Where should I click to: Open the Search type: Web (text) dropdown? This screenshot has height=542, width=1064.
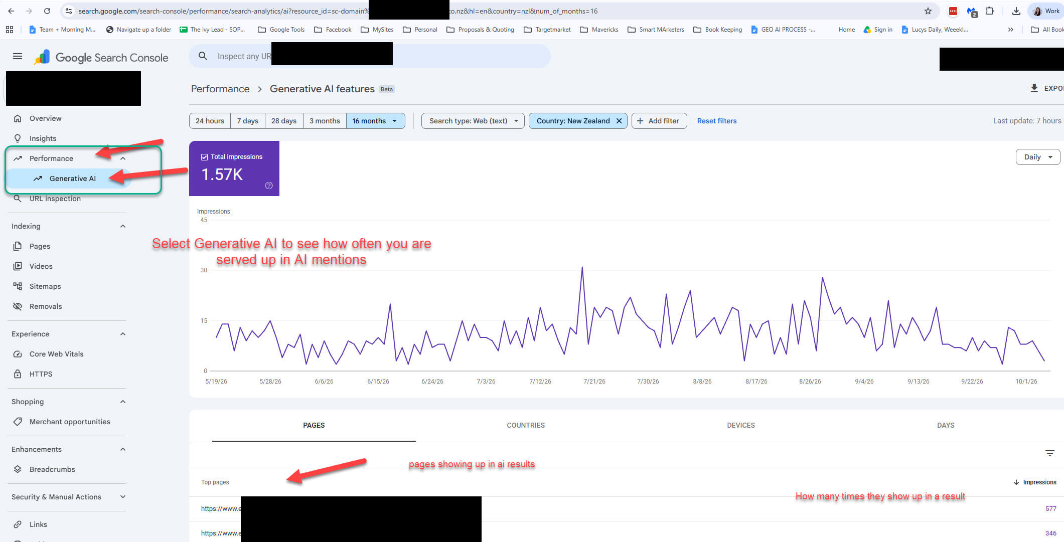473,121
